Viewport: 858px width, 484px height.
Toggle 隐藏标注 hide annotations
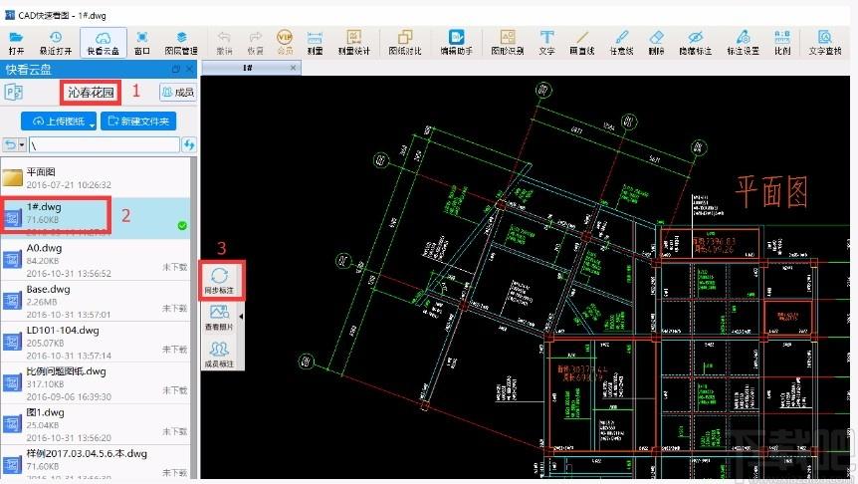[x=695, y=42]
